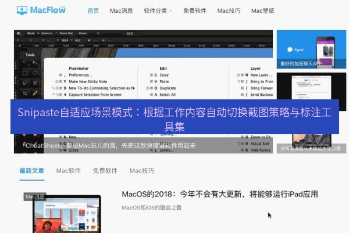The image size is (349, 233).
Task: Click the Mac消息 tag on thumbnail
Action: pyautogui.click(x=35, y=197)
